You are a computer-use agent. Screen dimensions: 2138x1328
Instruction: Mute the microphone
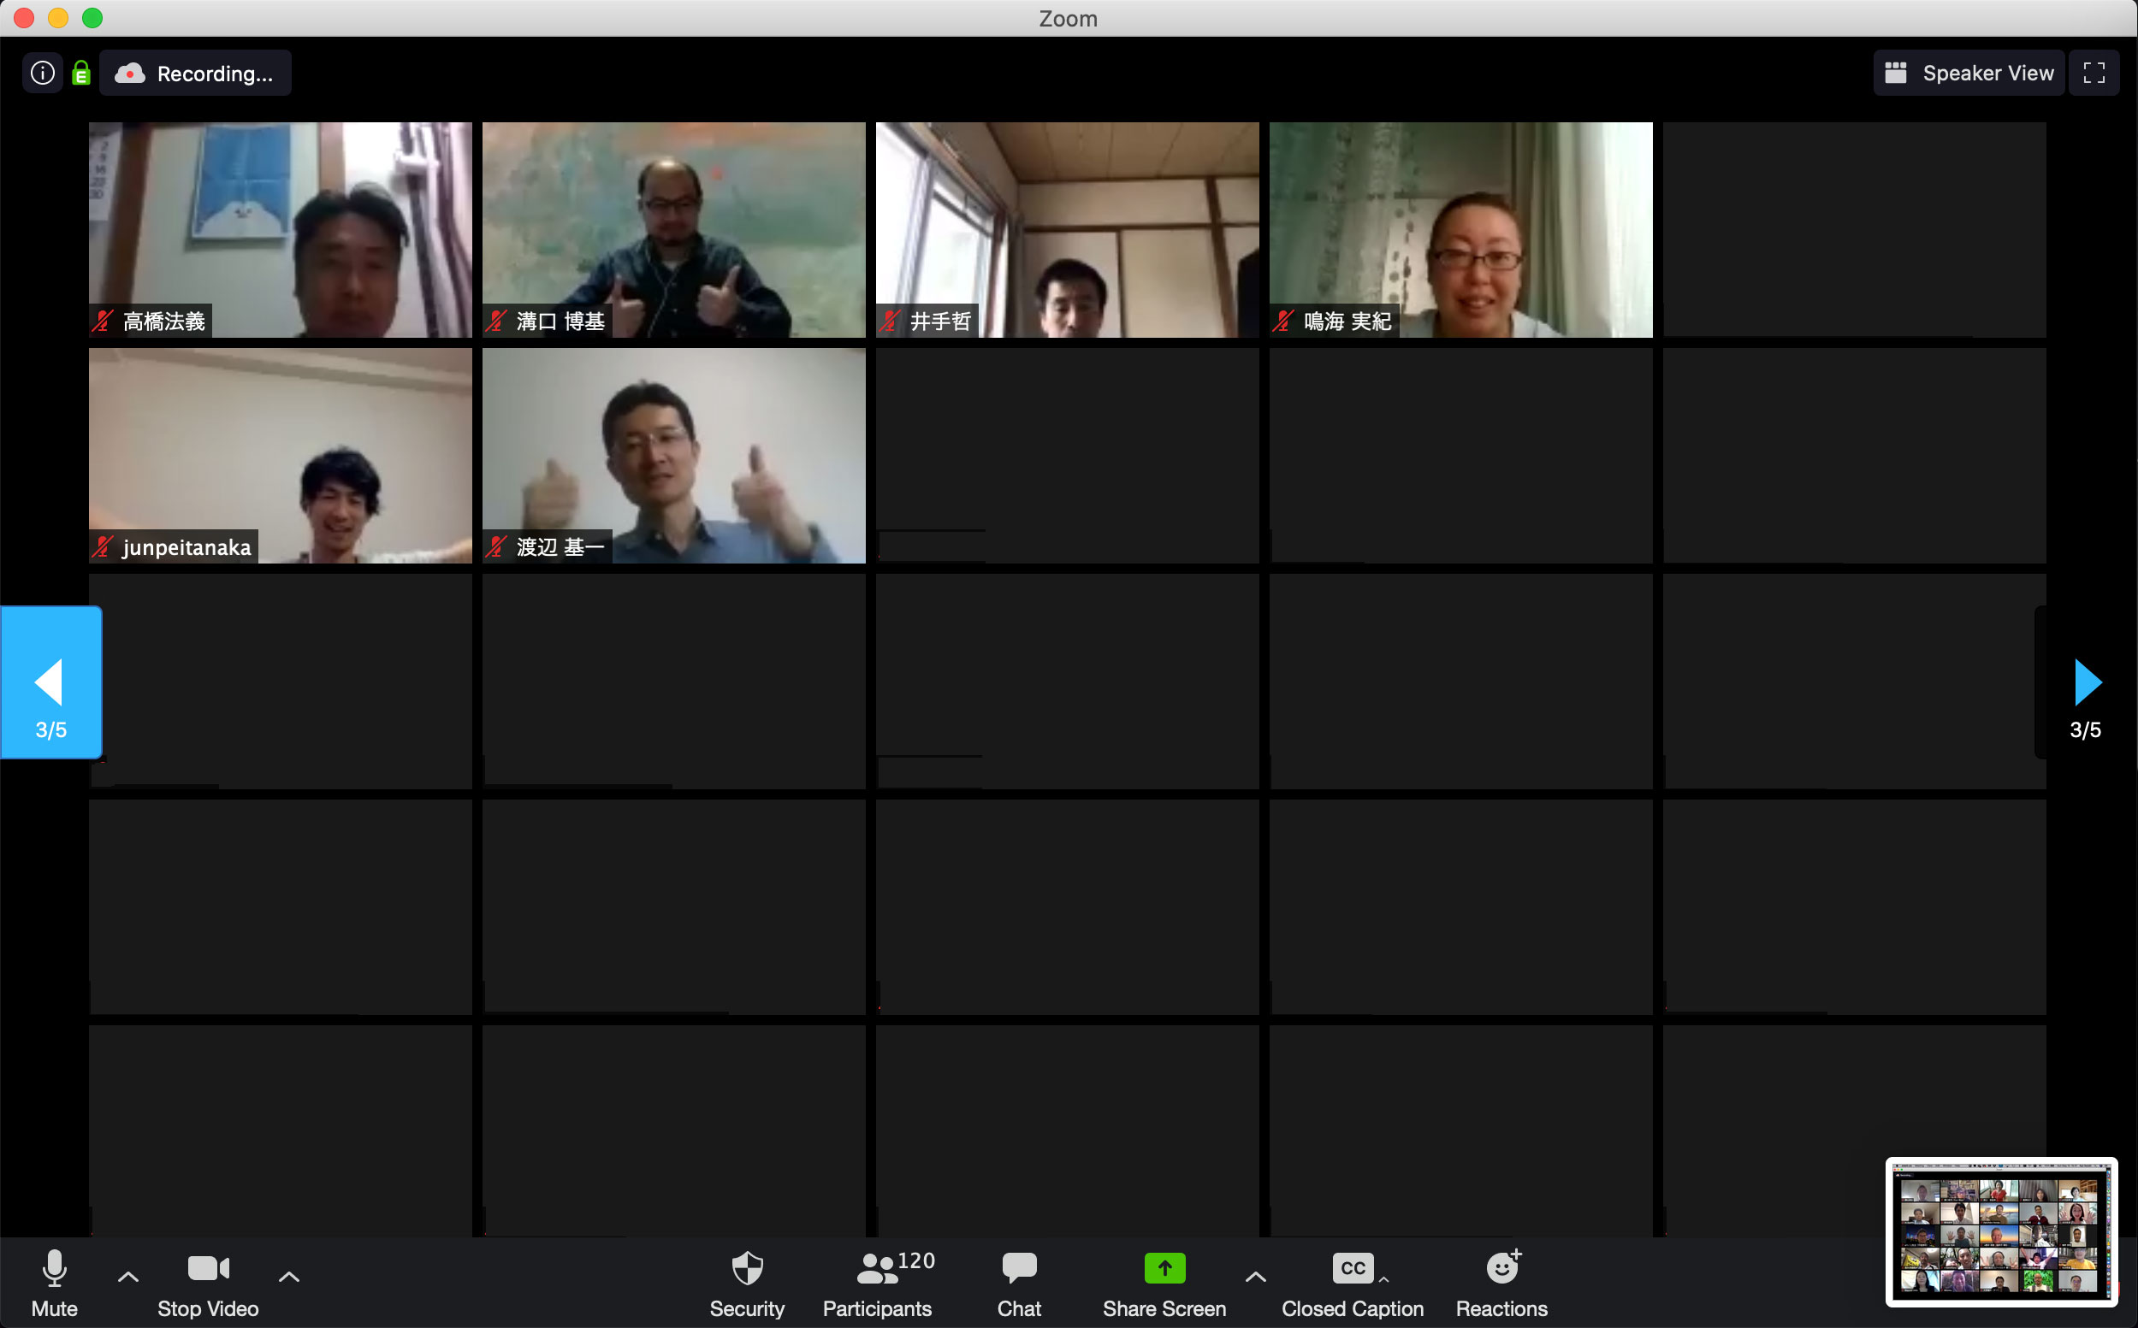click(x=55, y=1284)
